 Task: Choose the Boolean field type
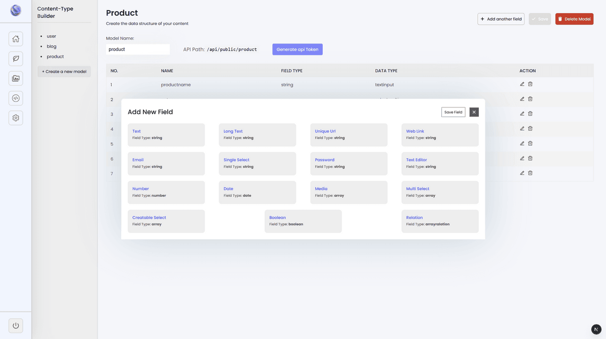(303, 221)
